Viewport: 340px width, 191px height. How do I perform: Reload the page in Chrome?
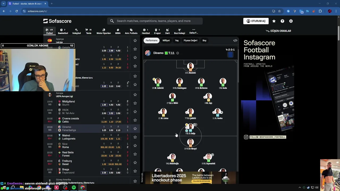16,11
